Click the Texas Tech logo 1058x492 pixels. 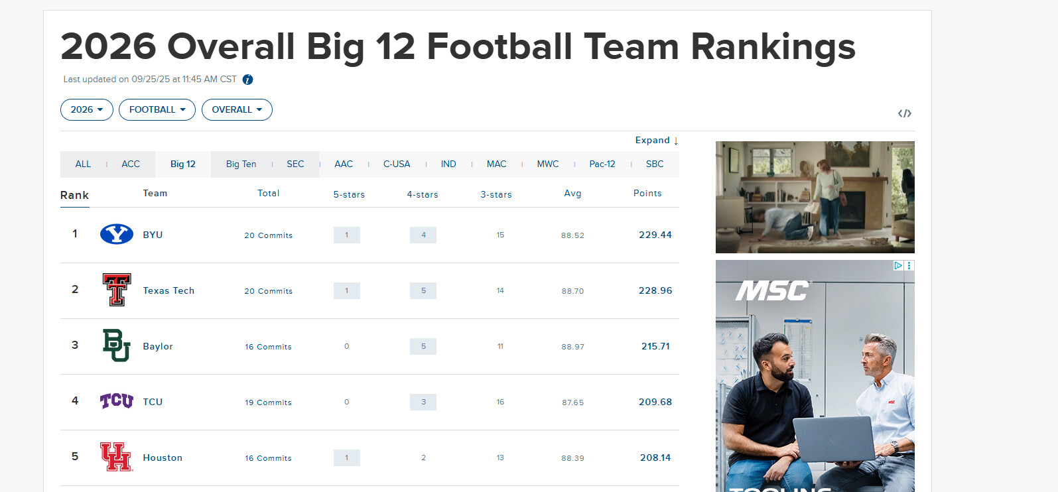click(x=117, y=290)
